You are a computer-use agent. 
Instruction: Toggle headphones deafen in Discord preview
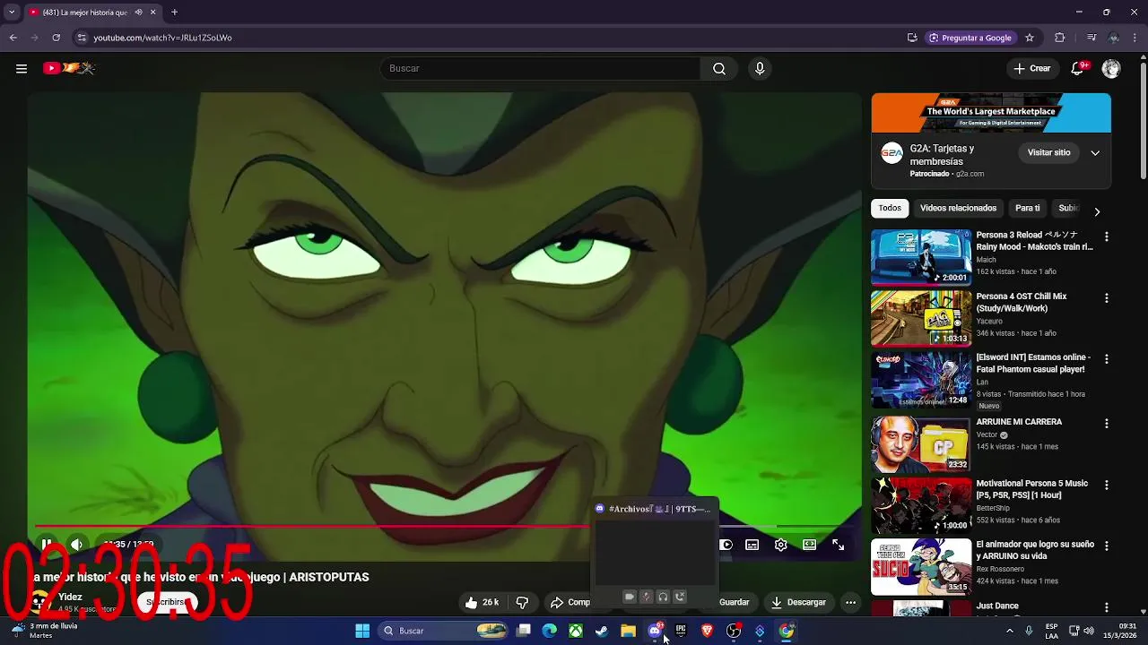coord(663,597)
